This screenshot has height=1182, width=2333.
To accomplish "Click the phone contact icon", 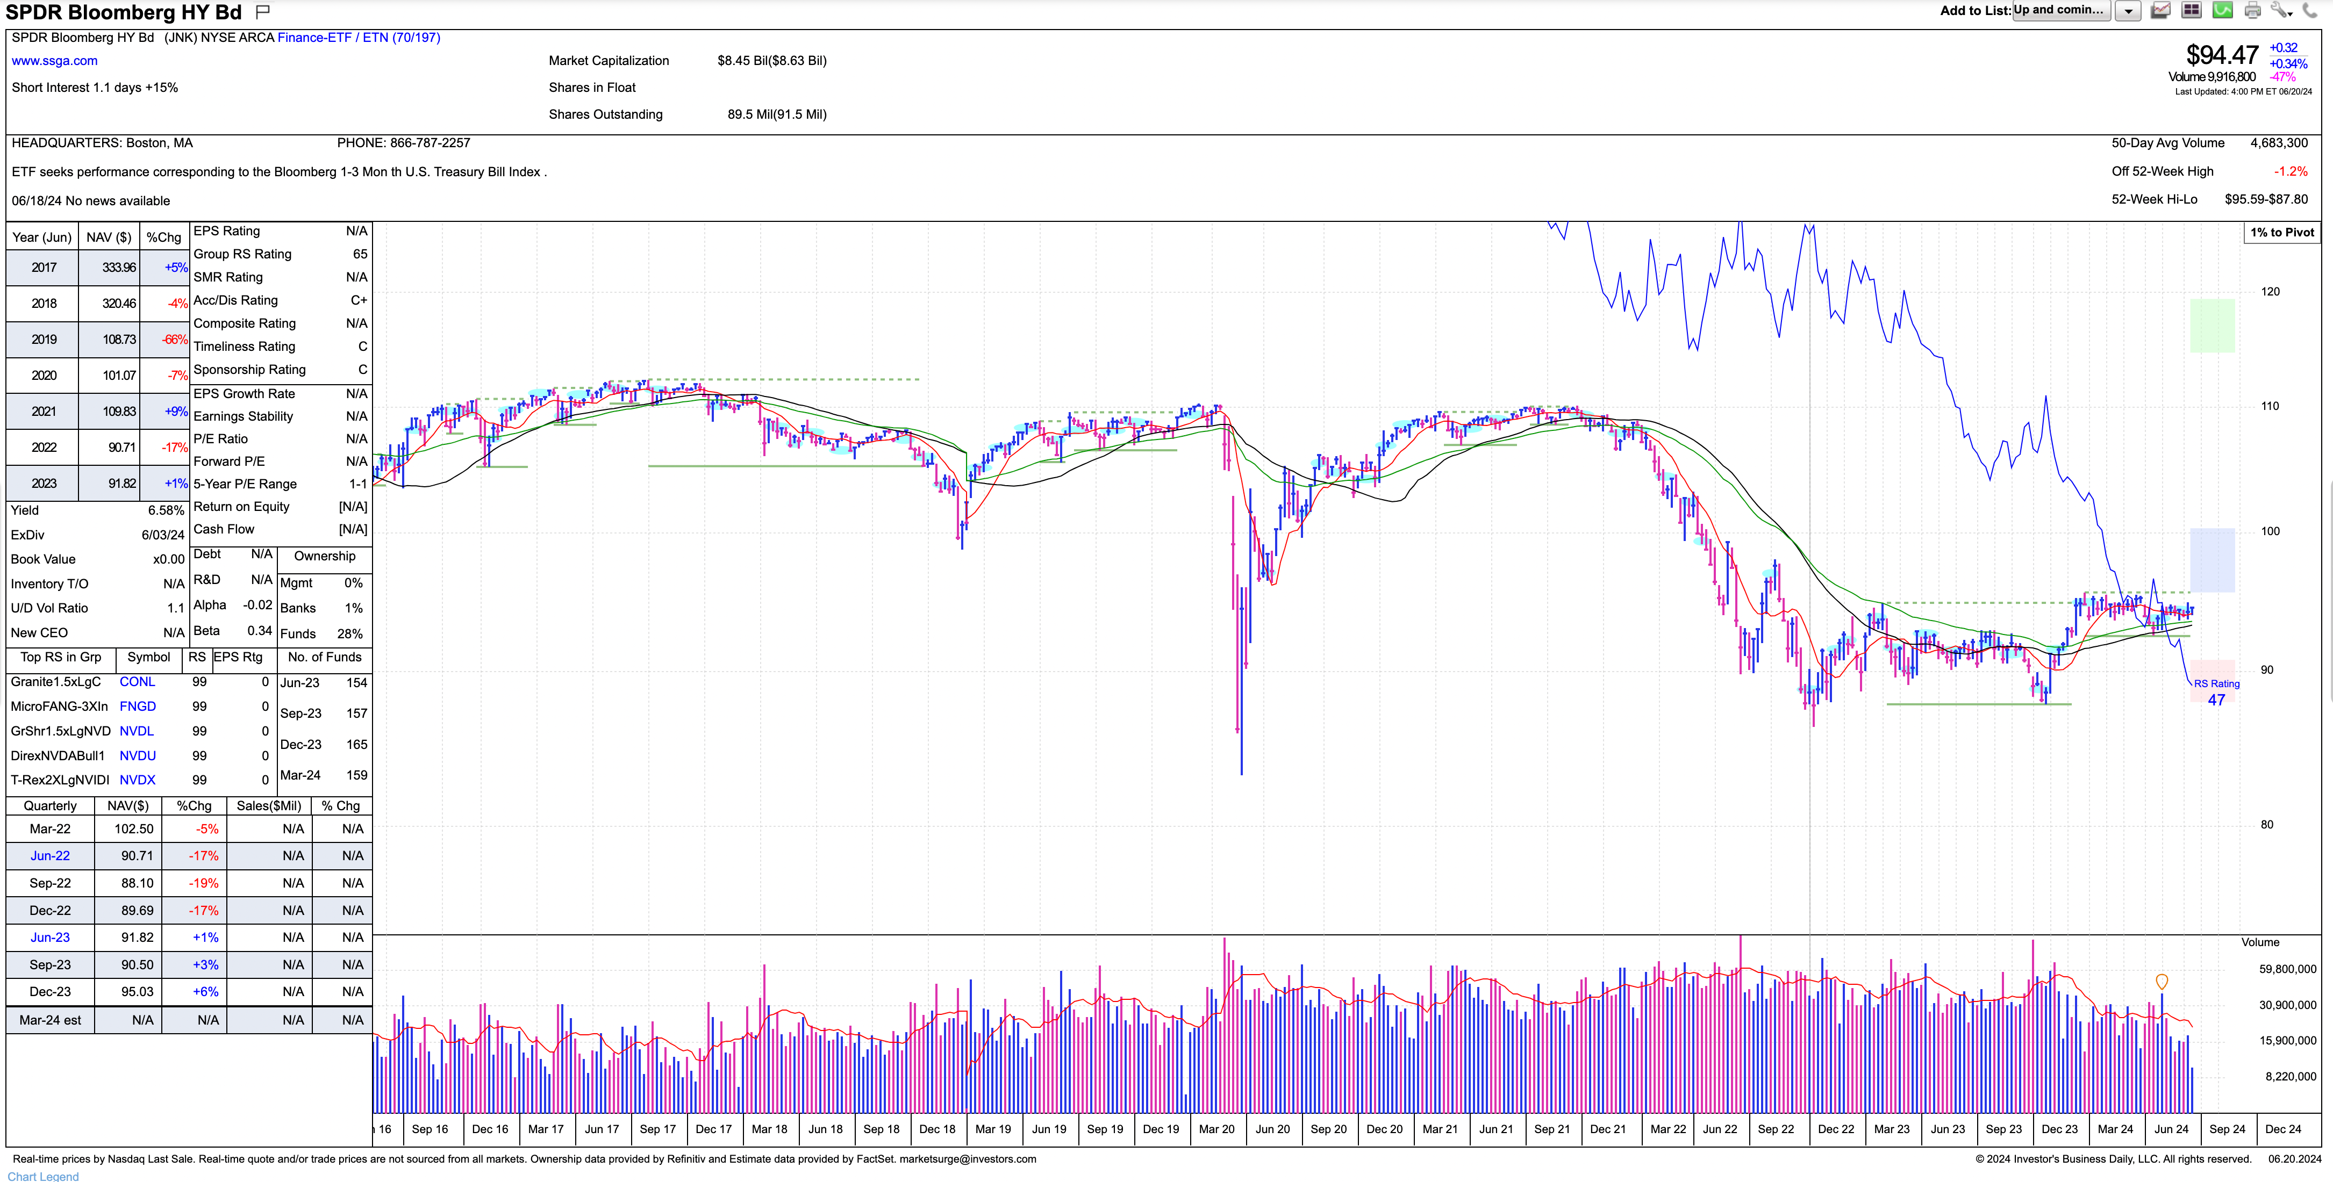I will coord(2310,11).
